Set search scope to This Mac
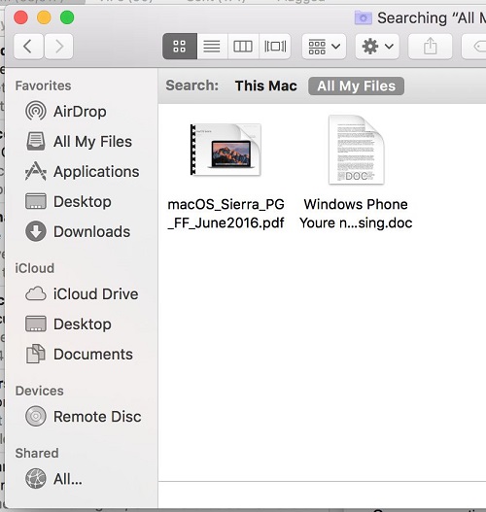The width and height of the screenshot is (486, 512). pos(266,86)
